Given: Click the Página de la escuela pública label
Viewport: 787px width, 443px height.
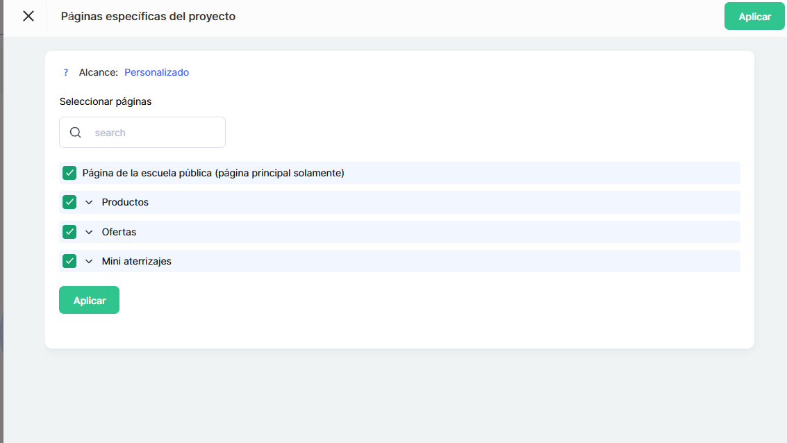Looking at the screenshot, I should coord(213,173).
